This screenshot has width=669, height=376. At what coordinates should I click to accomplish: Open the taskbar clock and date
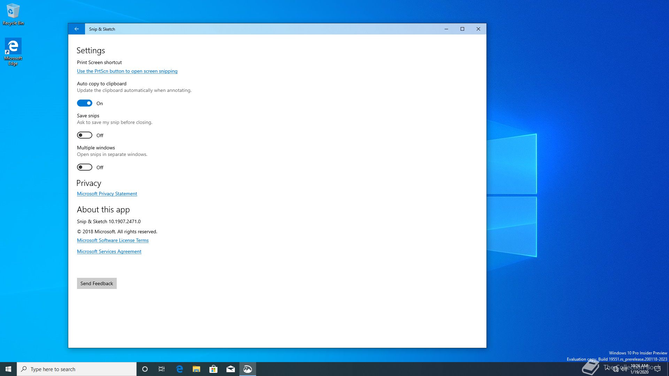pyautogui.click(x=639, y=369)
